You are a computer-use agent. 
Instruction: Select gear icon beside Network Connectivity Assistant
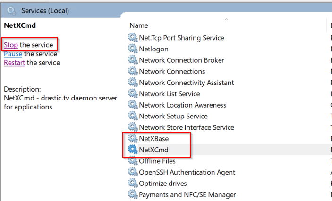click(x=133, y=83)
